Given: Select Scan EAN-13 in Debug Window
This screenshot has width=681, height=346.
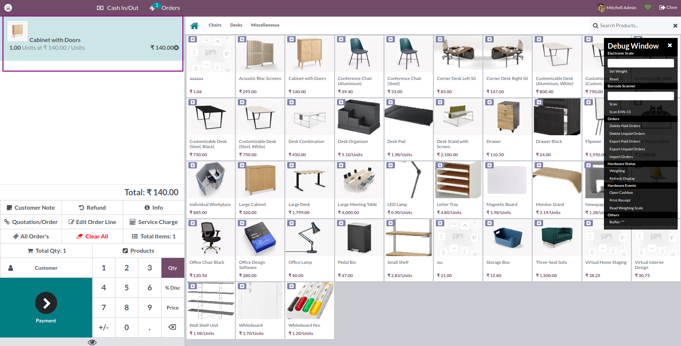Looking at the screenshot, I should point(620,112).
